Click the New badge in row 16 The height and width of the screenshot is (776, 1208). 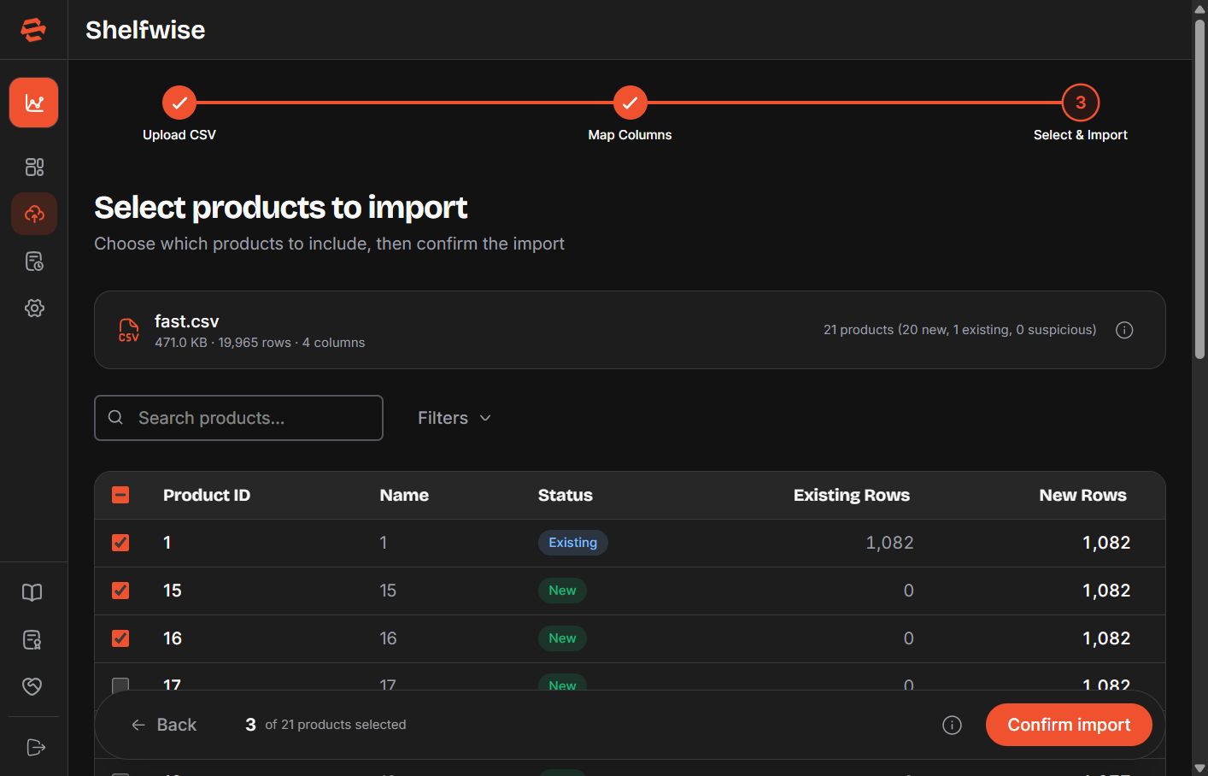coord(562,638)
